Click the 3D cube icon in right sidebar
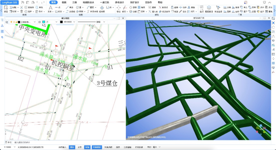 (273, 68)
